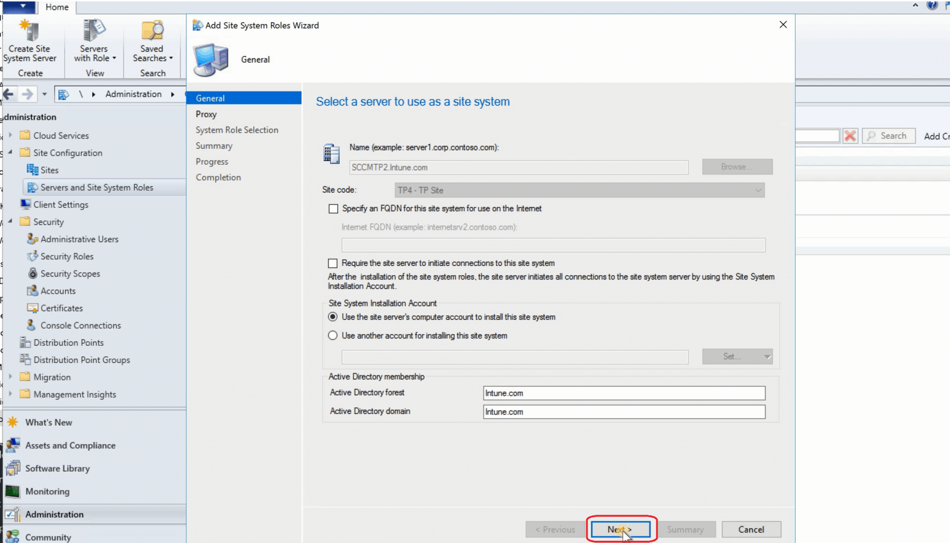This screenshot has height=543, width=950.
Task: Open Client Settings in the sidebar
Action: [61, 204]
